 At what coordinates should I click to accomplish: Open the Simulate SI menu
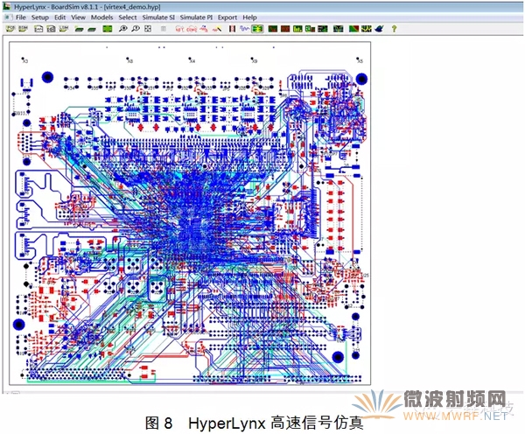[x=158, y=17]
